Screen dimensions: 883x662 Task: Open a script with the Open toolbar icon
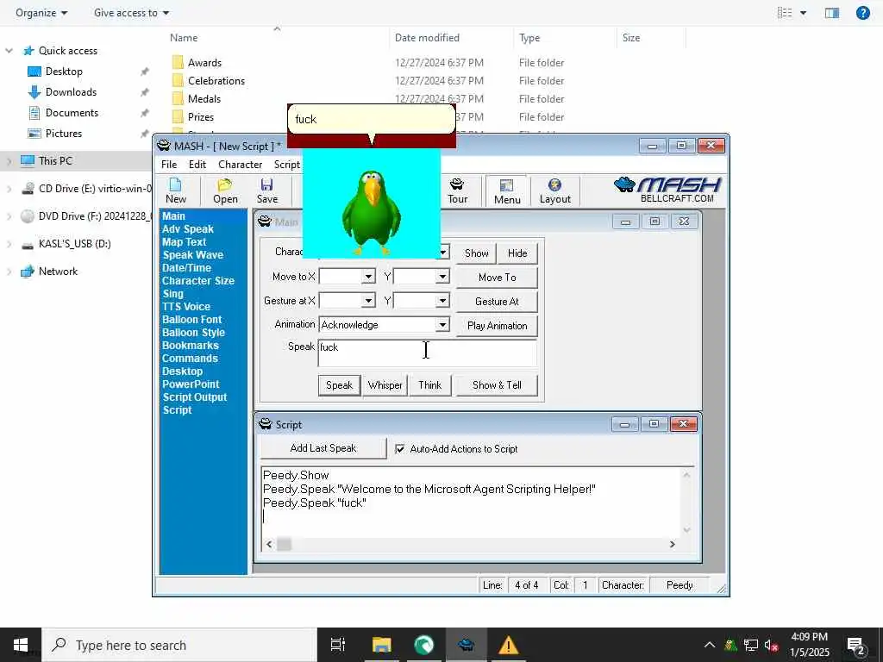225,190
